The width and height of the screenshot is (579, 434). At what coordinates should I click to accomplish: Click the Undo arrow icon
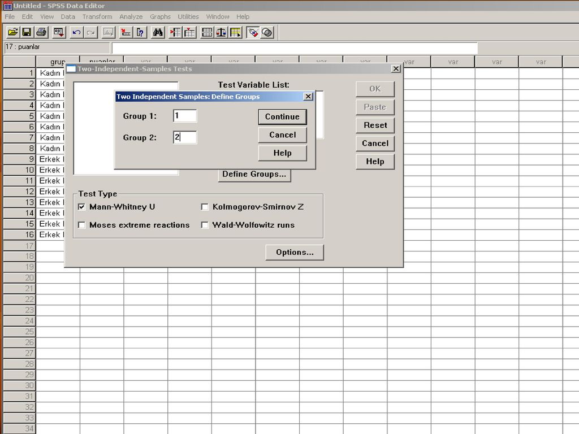point(76,32)
